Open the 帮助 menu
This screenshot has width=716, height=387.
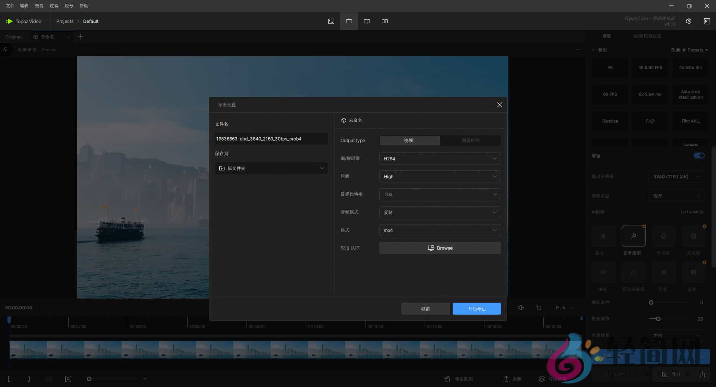[84, 6]
